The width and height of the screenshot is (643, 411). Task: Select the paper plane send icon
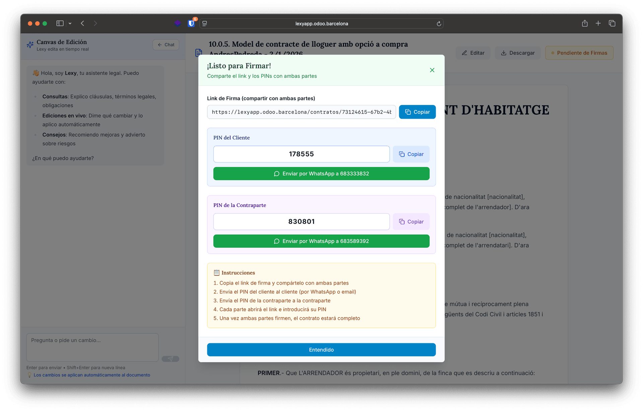pyautogui.click(x=171, y=359)
